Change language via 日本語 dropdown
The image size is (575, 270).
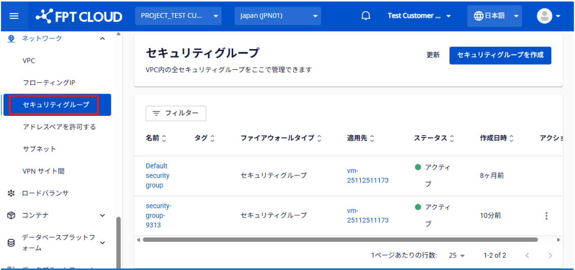click(x=494, y=16)
